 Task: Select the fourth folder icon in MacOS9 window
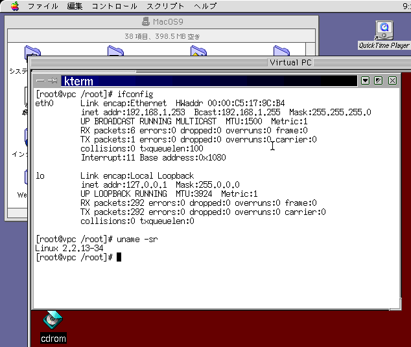point(281,50)
